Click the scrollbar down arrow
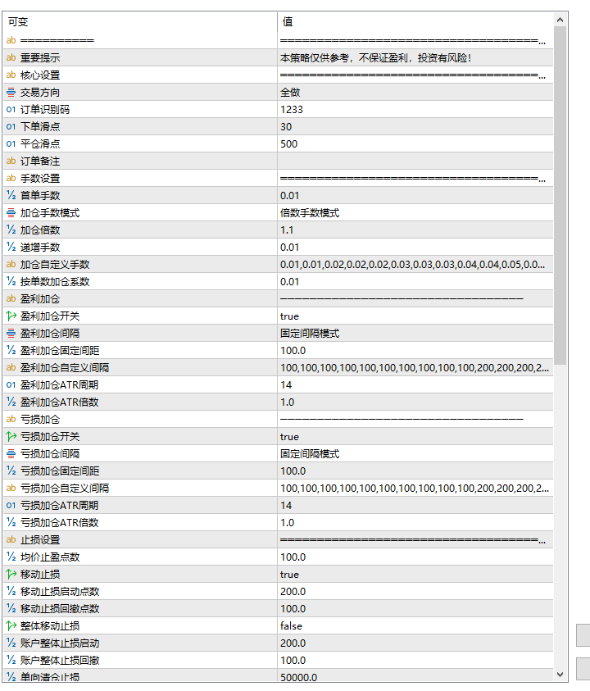 (x=560, y=675)
